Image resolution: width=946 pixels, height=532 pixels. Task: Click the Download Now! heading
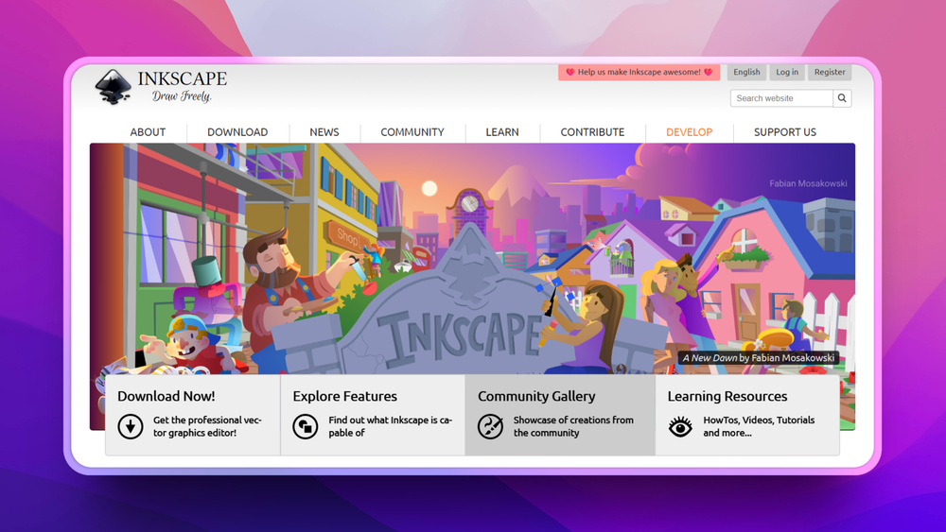coord(166,397)
